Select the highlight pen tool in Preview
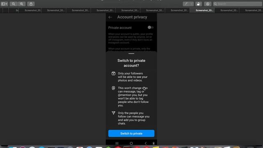 pos(186,4)
